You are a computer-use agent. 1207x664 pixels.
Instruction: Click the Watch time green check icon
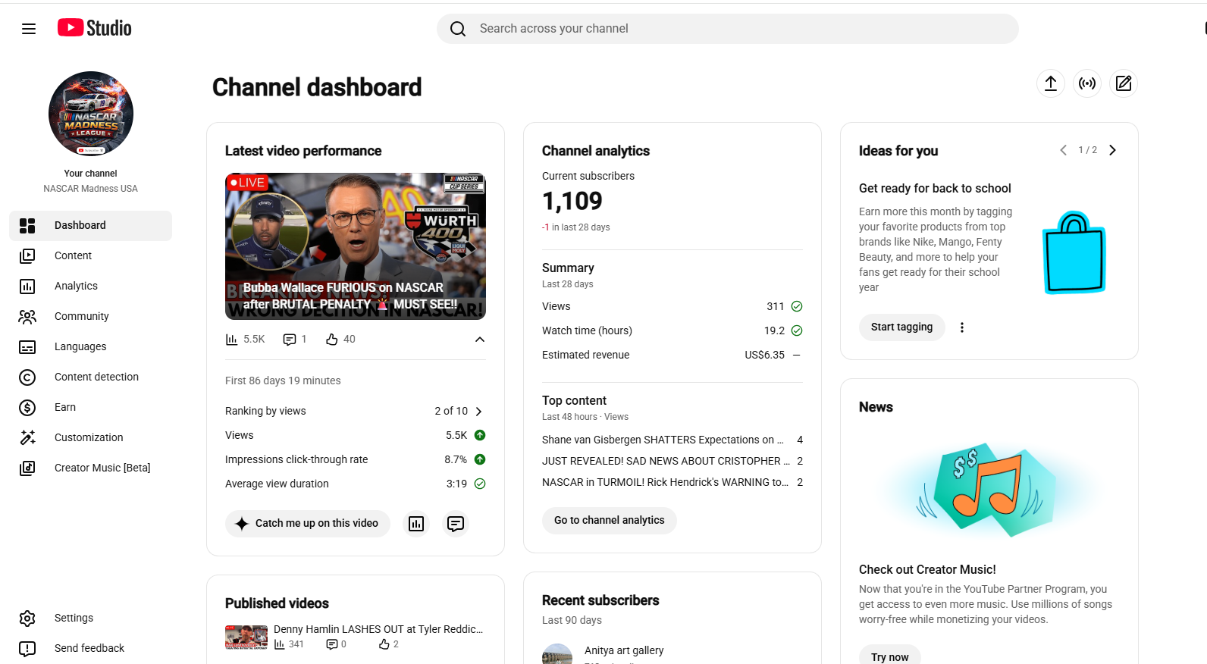point(797,330)
